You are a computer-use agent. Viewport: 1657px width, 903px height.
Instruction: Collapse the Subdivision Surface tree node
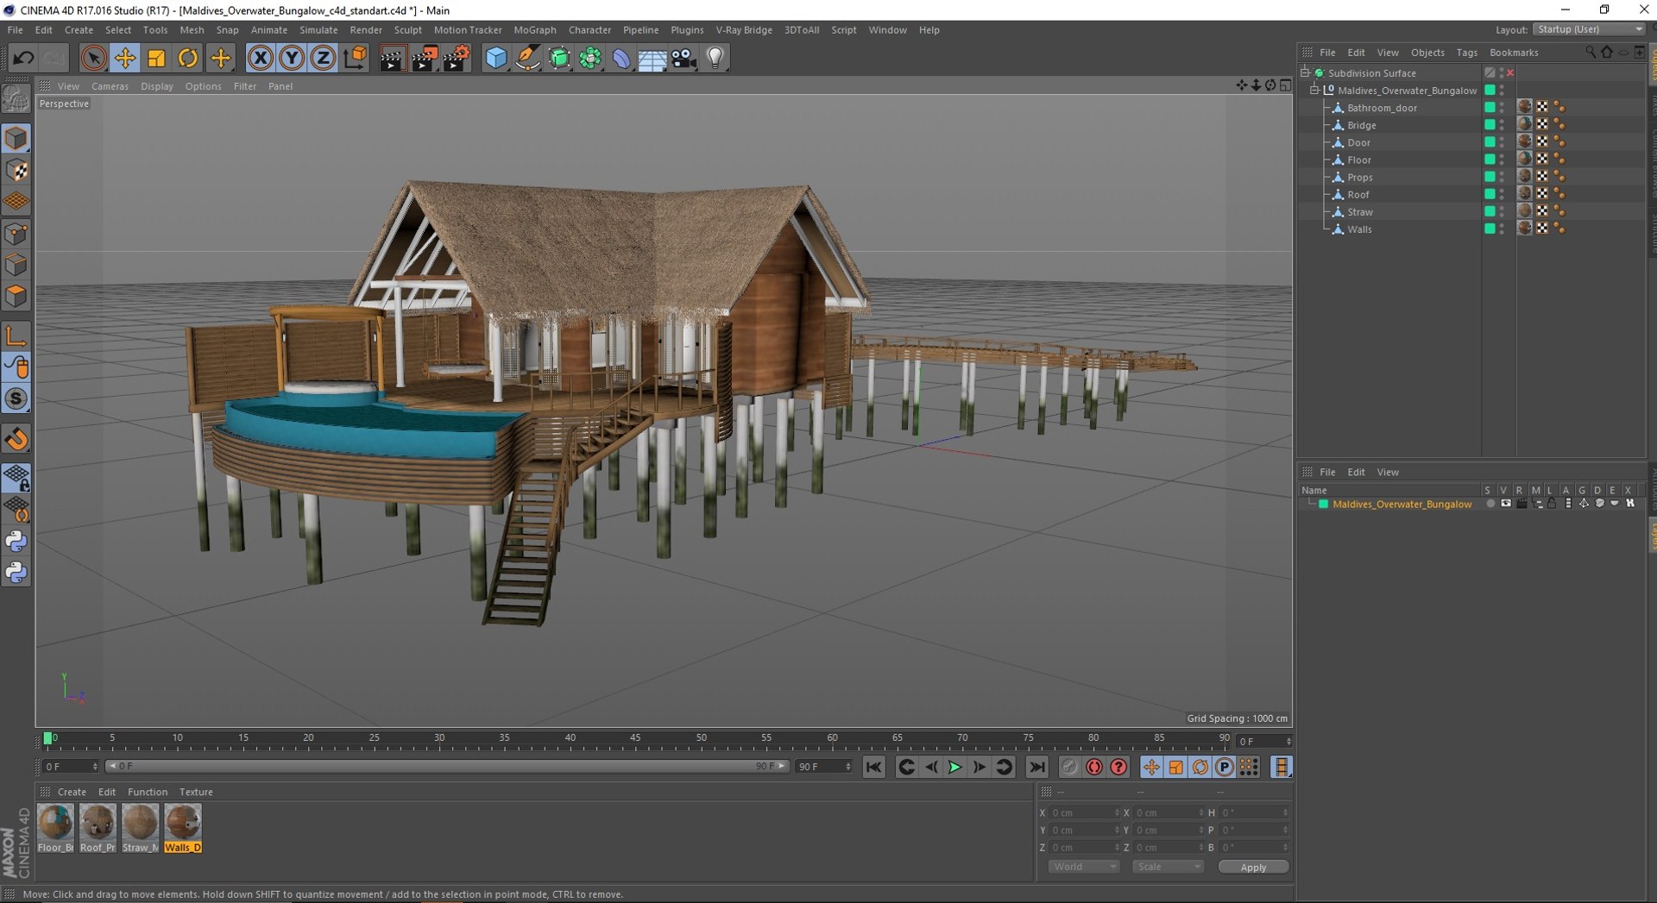[1306, 73]
